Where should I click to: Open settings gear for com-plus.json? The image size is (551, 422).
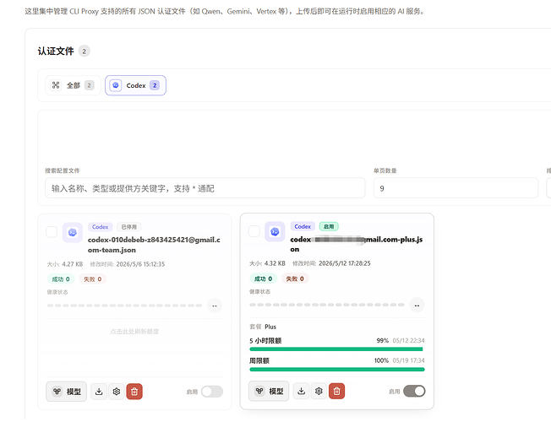pos(319,391)
